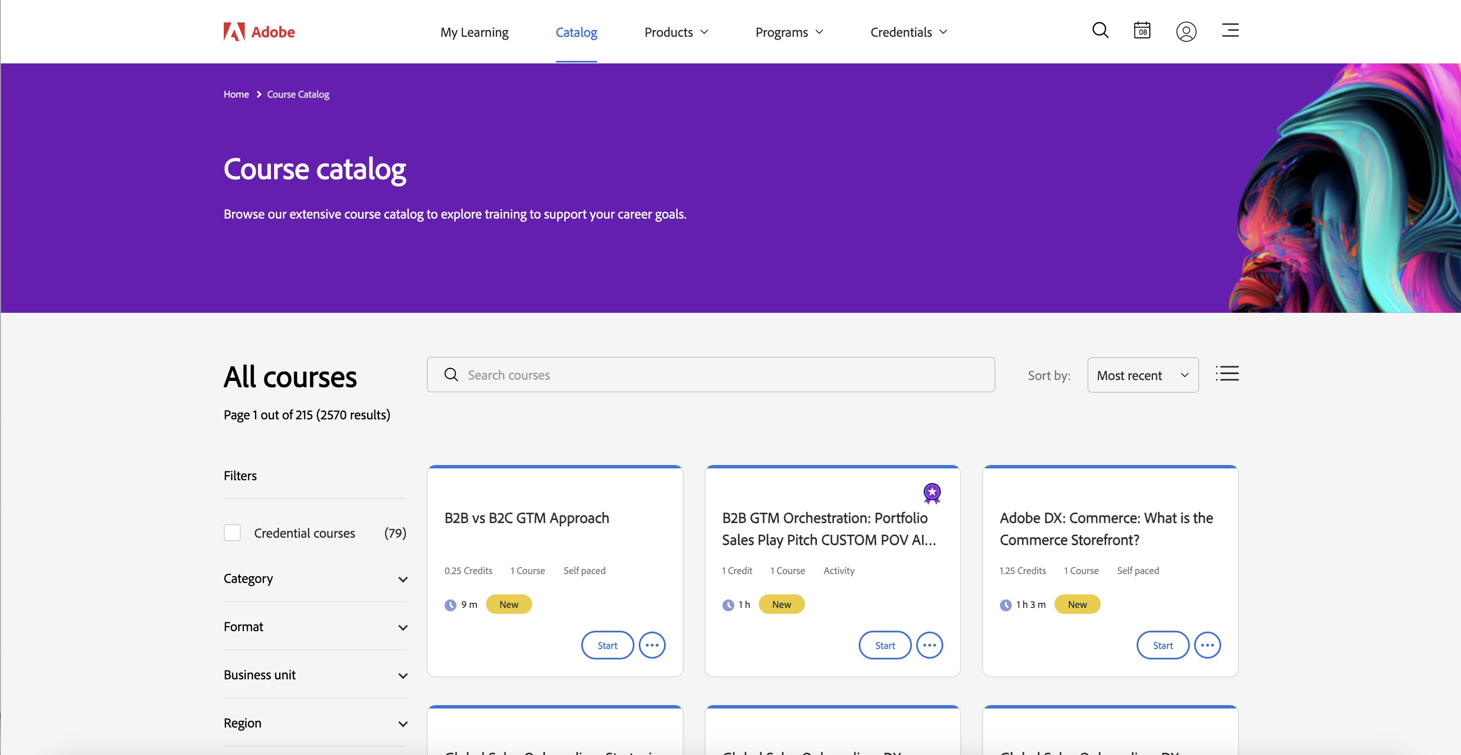Start the B2B vs B2C GTM Approach course
Viewport: 1461px width, 755px height.
click(x=607, y=645)
